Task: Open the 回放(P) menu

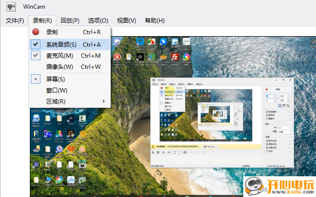Action: [x=70, y=21]
